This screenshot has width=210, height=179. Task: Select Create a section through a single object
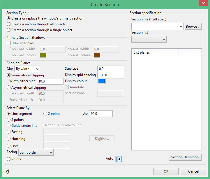click(x=9, y=30)
